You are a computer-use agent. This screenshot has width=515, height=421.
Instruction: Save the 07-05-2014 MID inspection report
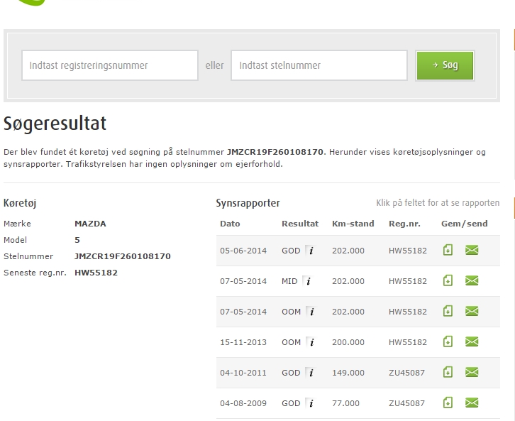(448, 280)
